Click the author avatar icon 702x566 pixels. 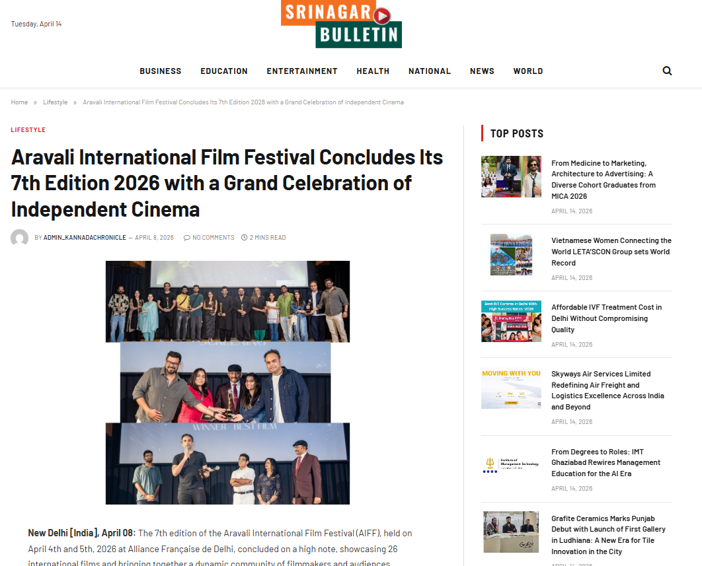pos(20,238)
